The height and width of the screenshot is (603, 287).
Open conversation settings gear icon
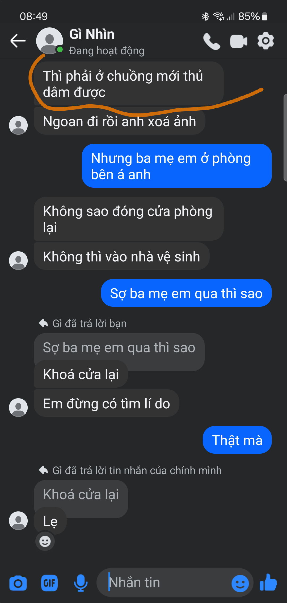click(x=265, y=41)
